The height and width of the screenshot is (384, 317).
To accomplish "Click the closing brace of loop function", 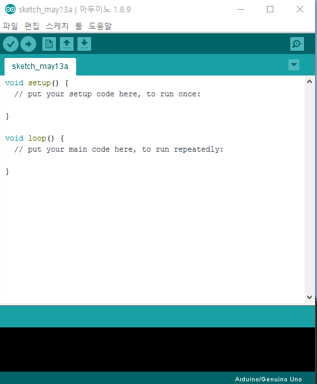I will [7, 172].
